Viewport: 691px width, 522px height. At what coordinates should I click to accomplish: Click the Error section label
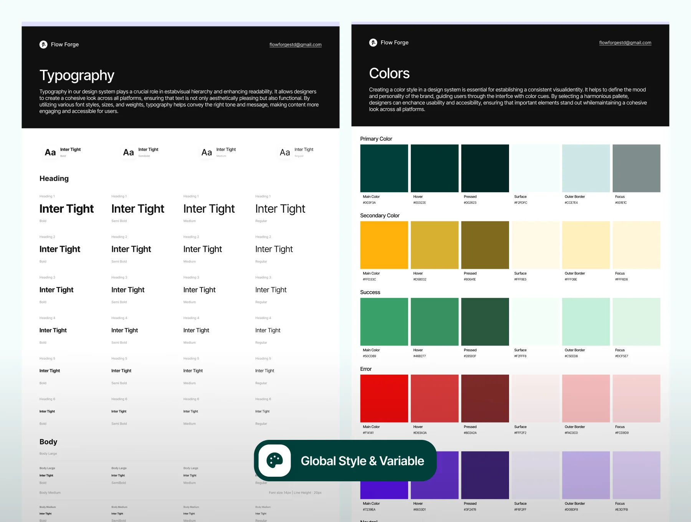coord(366,369)
